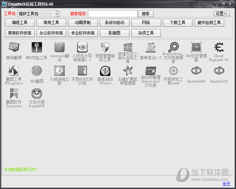Select the 网络 category
The width and height of the screenshot is (236, 189).
(x=146, y=22)
